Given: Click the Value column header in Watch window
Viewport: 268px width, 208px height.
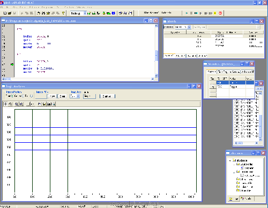Looking at the screenshot, I should tap(253, 32).
